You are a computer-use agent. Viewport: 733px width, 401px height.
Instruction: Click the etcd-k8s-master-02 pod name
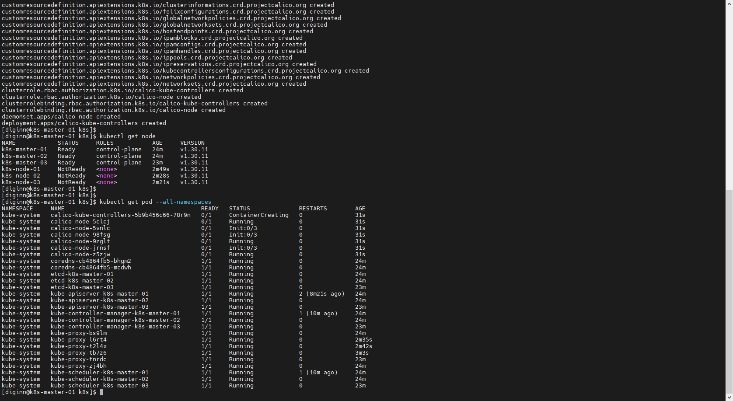pyautogui.click(x=82, y=281)
